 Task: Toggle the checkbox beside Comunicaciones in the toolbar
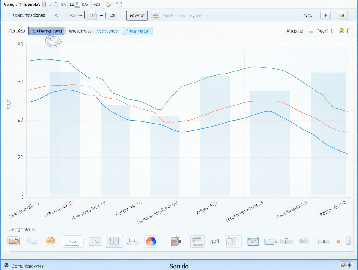pyautogui.click(x=8, y=15)
